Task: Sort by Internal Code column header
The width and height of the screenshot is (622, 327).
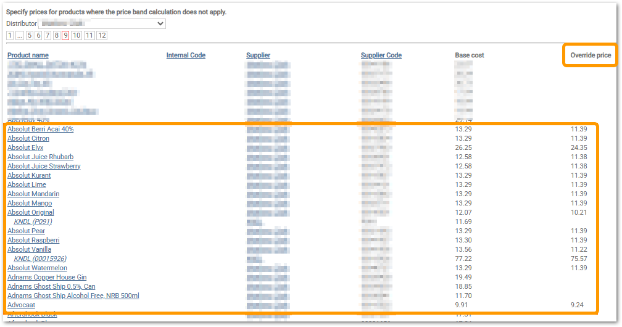Action: point(186,56)
